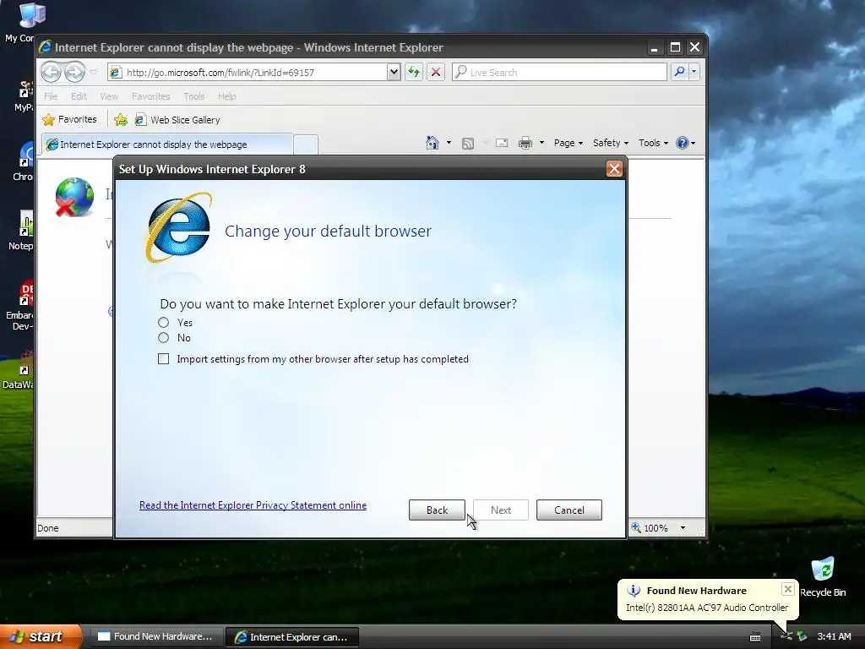The height and width of the screenshot is (649, 865).
Task: Click the Home icon in command bar
Action: (x=432, y=143)
